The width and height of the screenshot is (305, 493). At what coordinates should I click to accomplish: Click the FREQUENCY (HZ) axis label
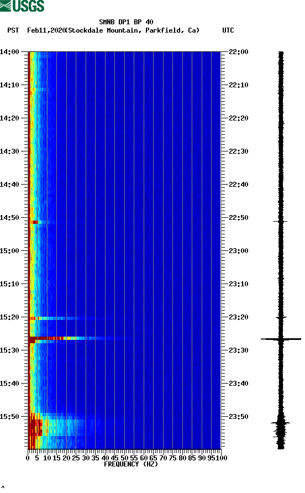pos(131,464)
